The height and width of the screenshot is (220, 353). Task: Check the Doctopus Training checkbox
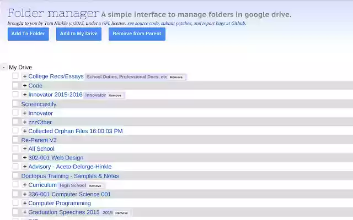(x=15, y=175)
